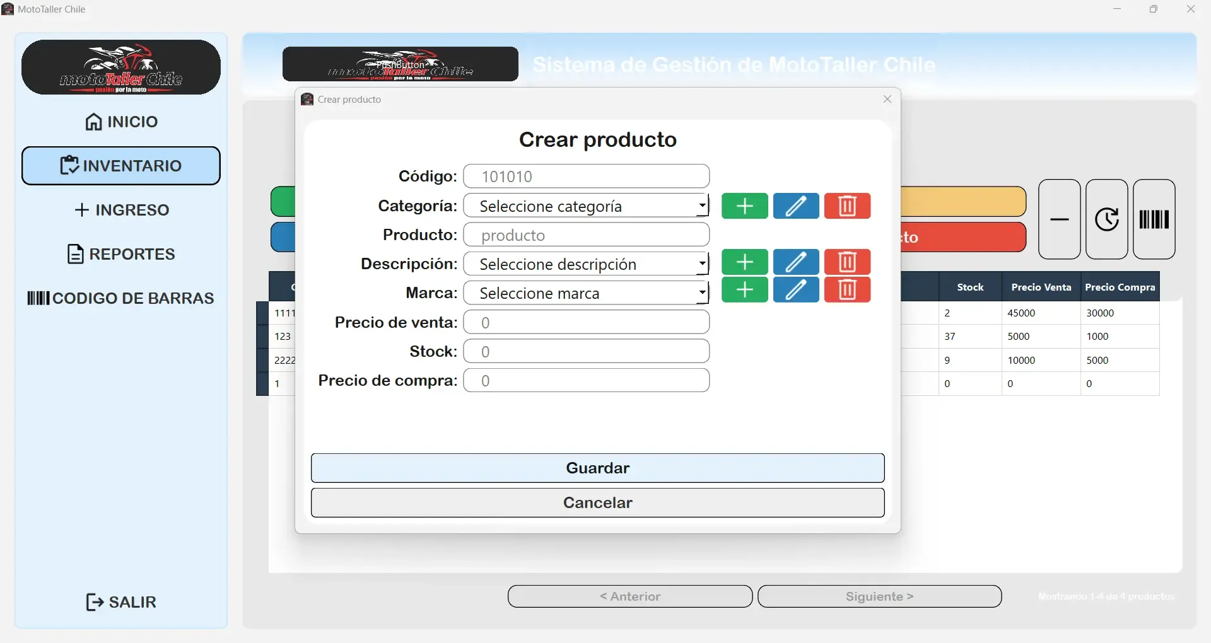Delete description with red trash button
Viewport: 1211px width, 643px height.
(x=847, y=262)
